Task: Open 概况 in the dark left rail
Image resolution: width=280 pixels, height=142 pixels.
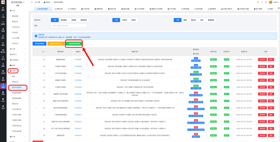Action: [3, 9]
